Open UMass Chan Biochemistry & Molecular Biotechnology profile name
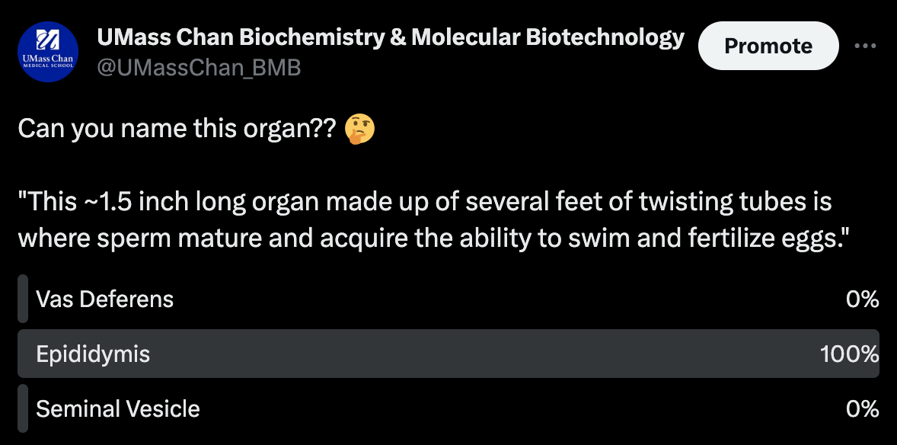897x445 pixels. pyautogui.click(x=390, y=37)
